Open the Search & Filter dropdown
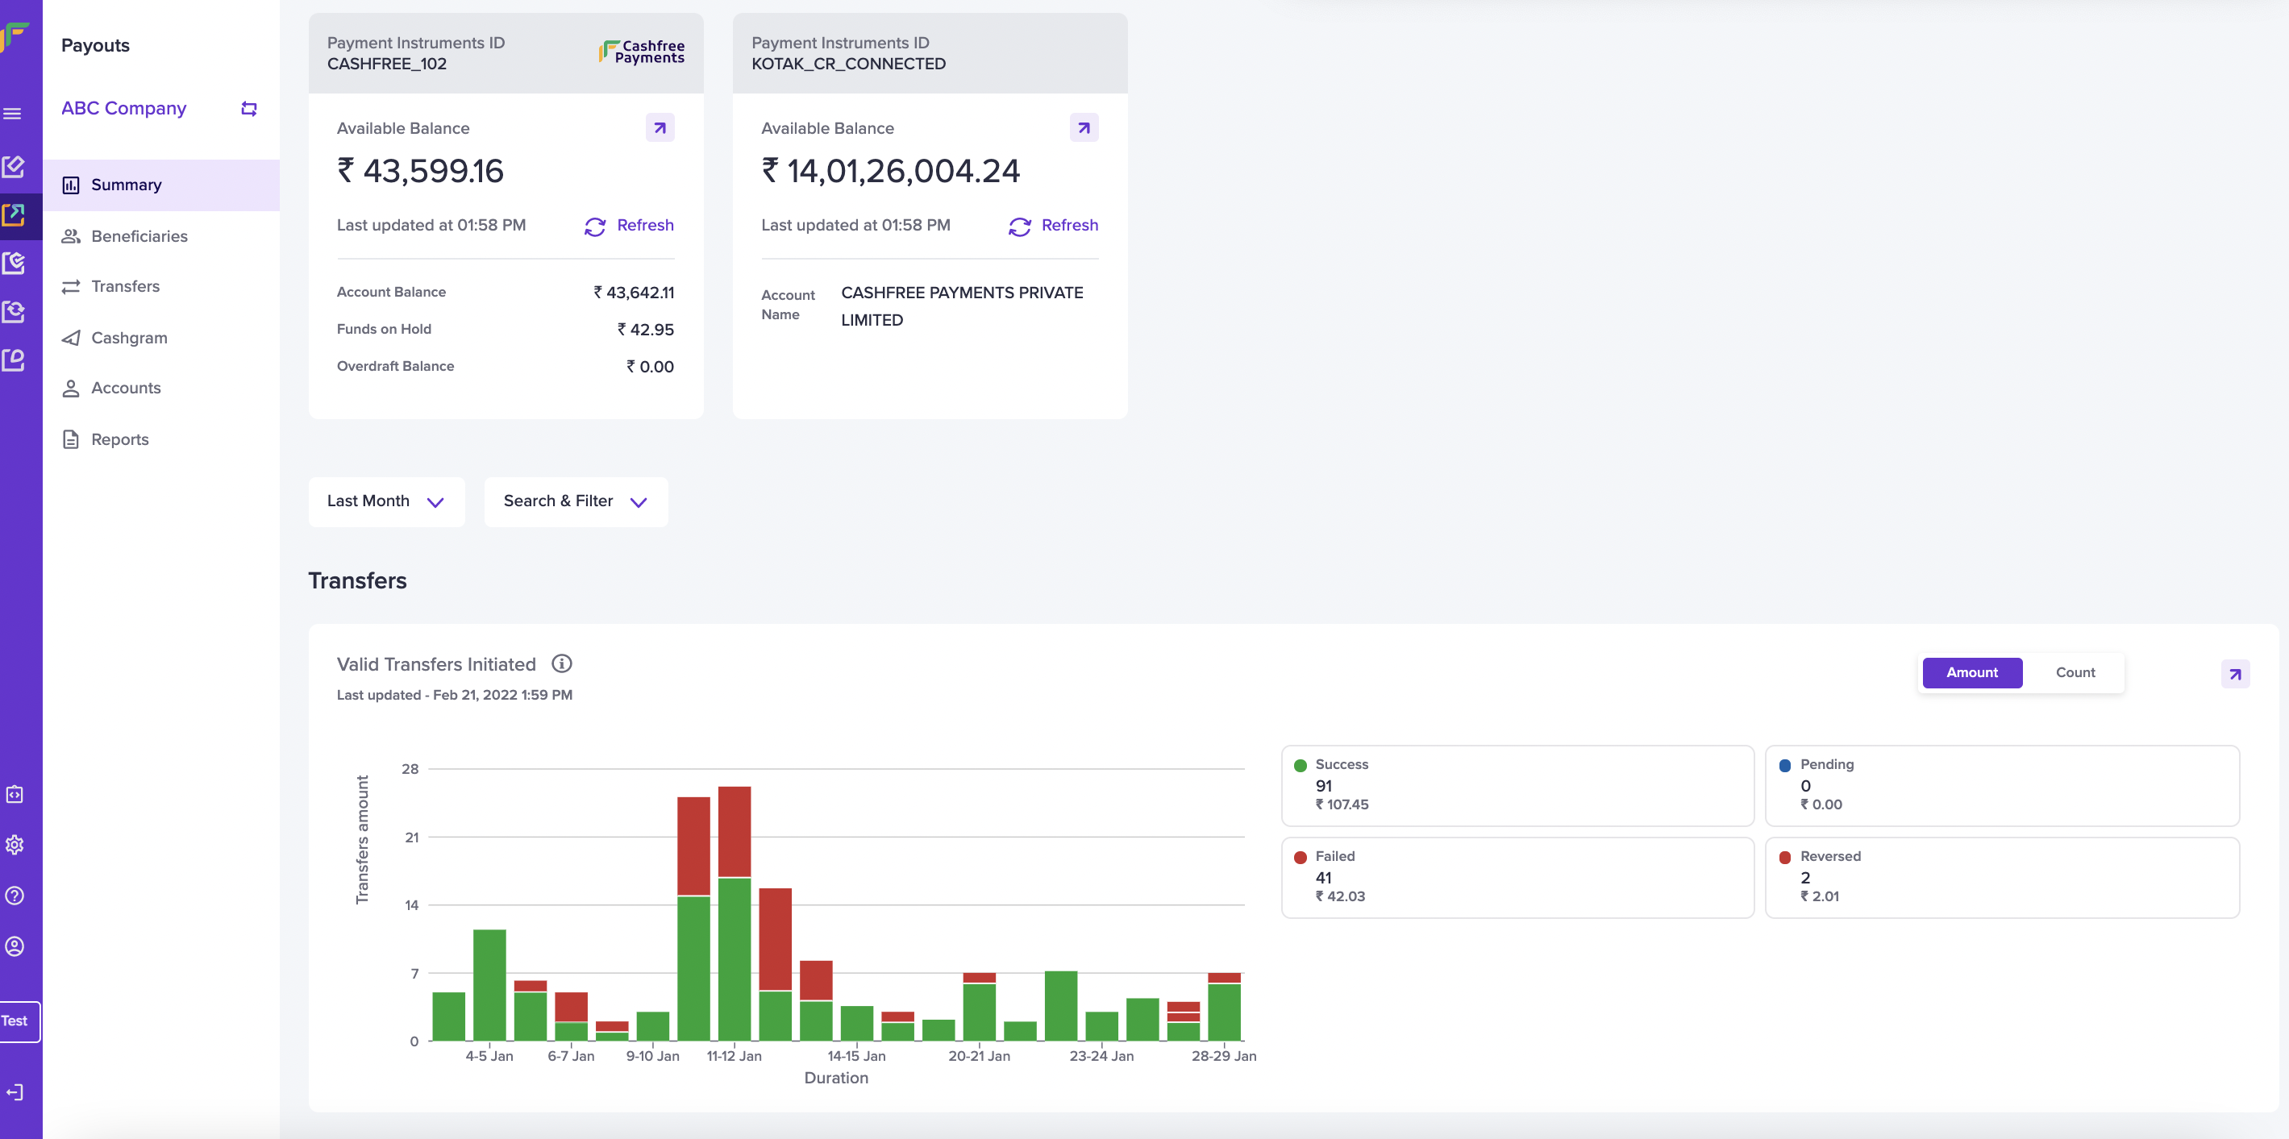 click(x=575, y=501)
